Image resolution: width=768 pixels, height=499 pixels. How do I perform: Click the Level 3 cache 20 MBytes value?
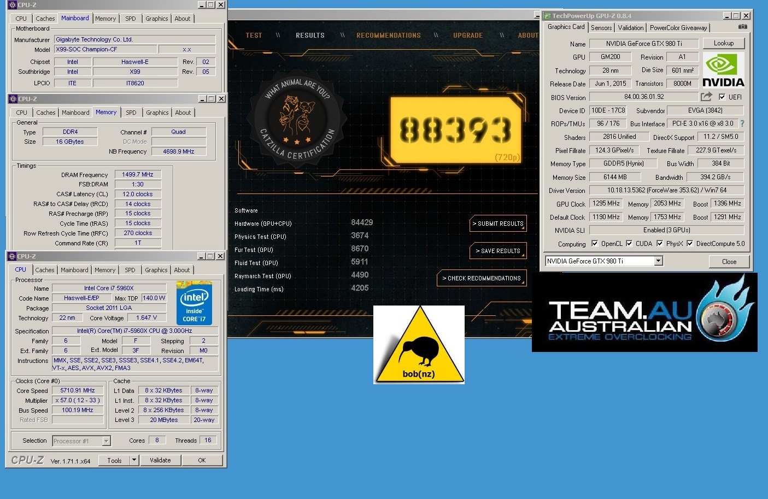point(164,420)
